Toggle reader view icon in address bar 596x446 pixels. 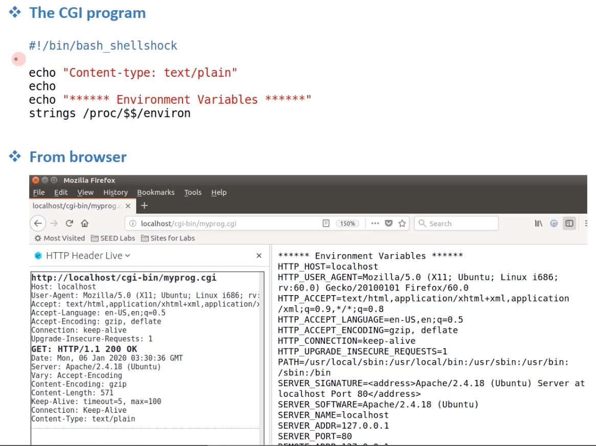[x=326, y=224]
